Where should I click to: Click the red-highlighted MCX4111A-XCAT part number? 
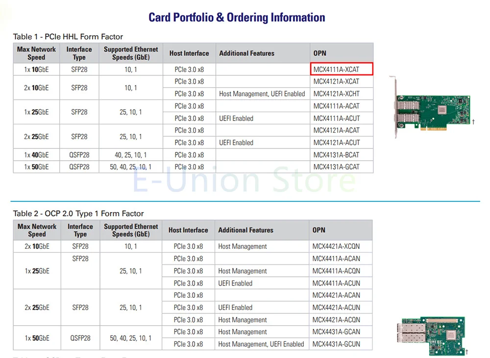tap(342, 69)
